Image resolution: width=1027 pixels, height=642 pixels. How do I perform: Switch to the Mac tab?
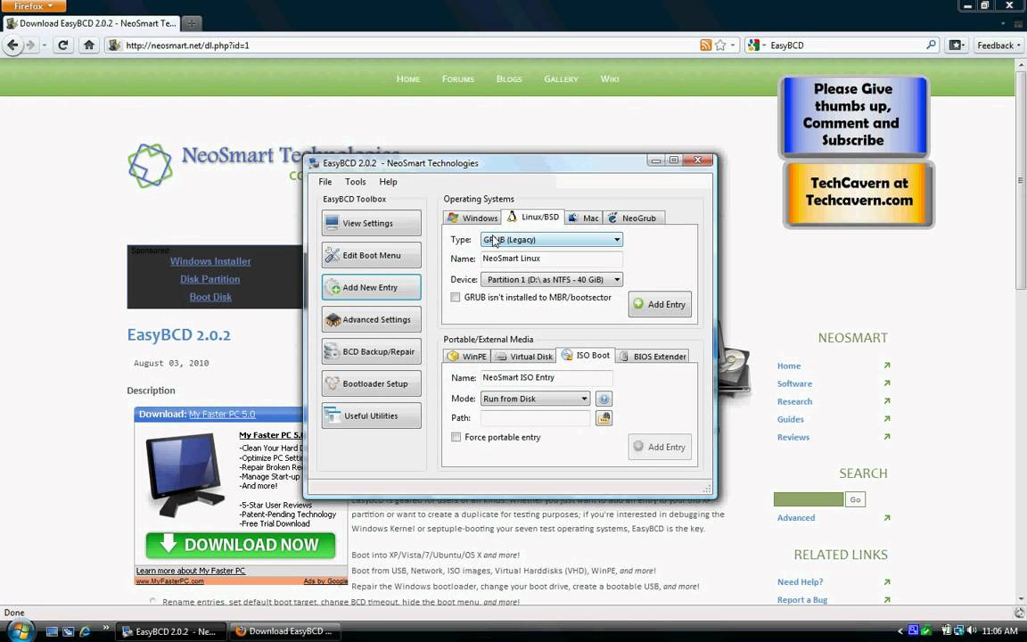[583, 218]
